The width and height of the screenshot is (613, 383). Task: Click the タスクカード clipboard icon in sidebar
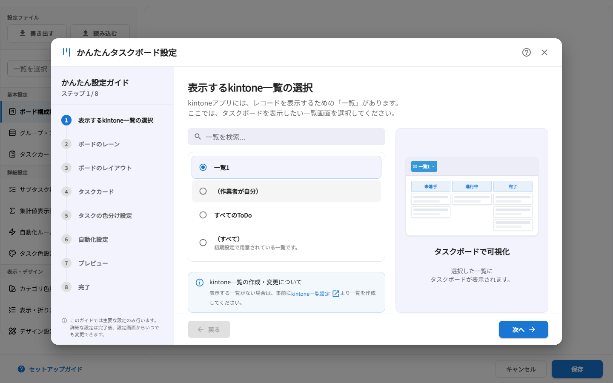coord(12,154)
